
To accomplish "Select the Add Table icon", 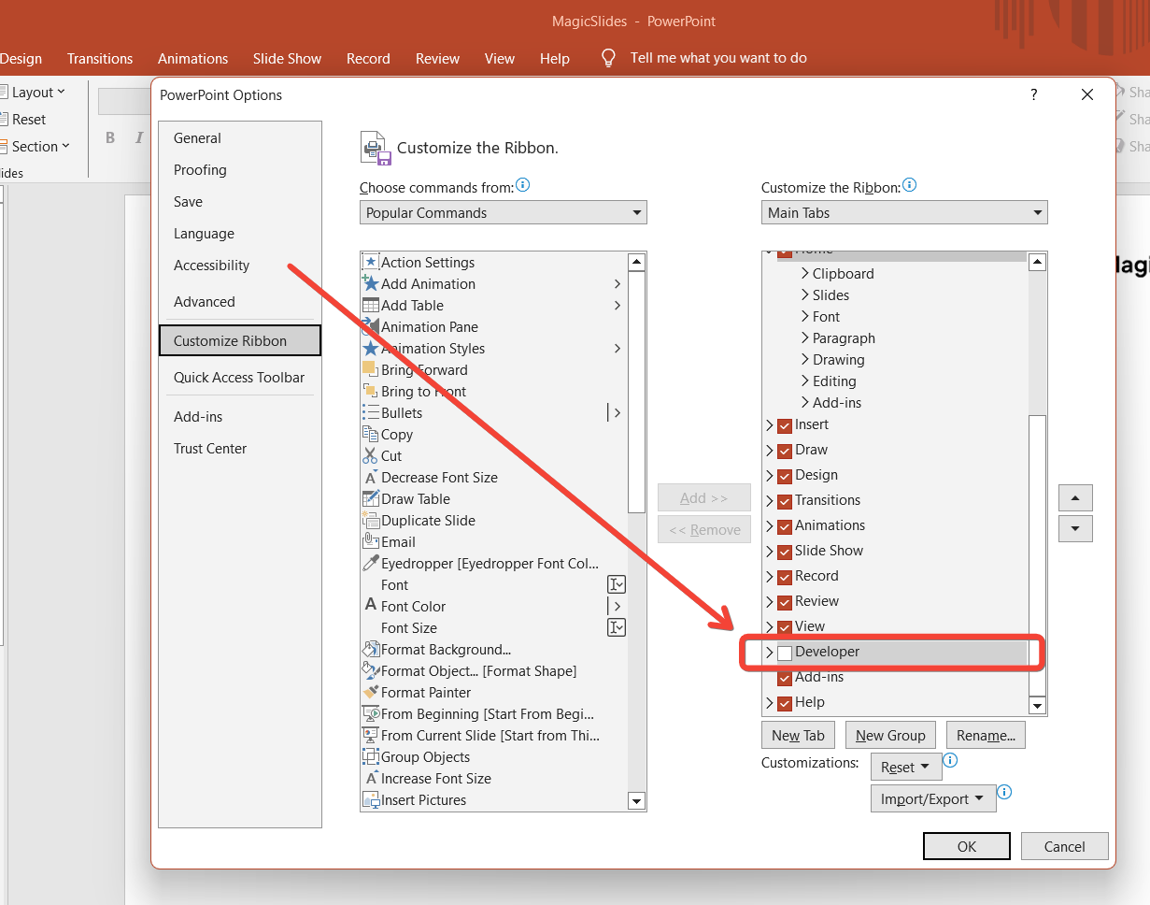I will coord(371,306).
